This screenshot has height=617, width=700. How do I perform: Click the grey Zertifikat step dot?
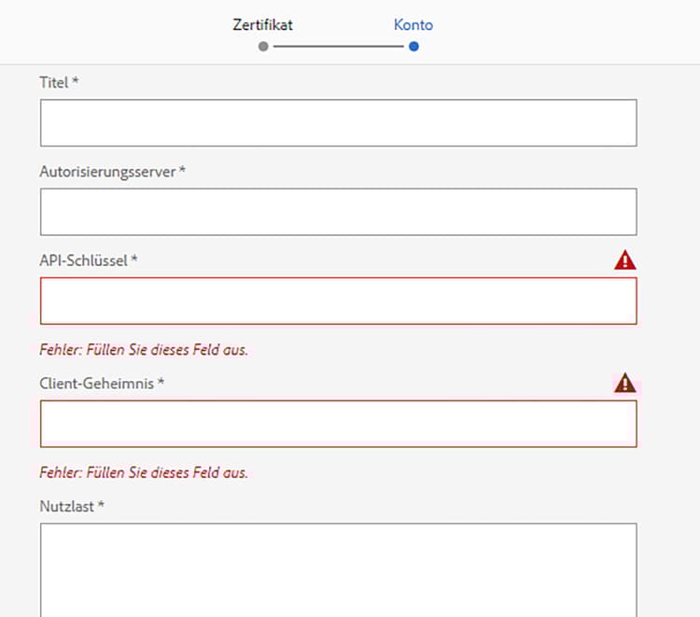[263, 46]
